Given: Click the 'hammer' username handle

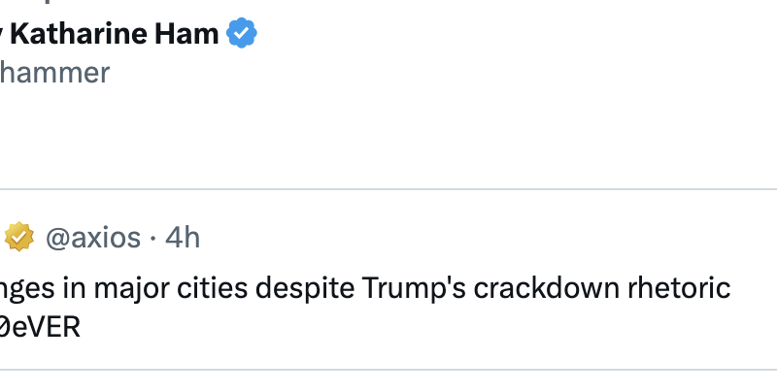Looking at the screenshot, I should tap(54, 72).
